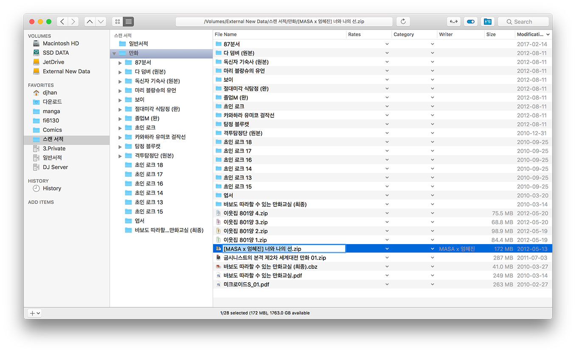Flip the blue toolbar toggle switch

tap(471, 21)
